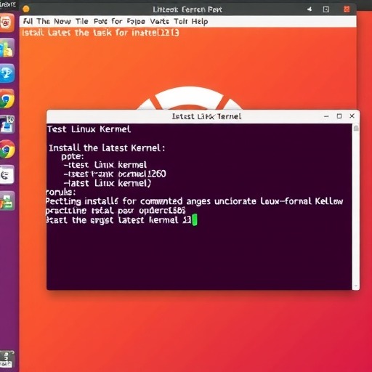Open the Valts menu
The image size is (372, 372).
click(159, 22)
